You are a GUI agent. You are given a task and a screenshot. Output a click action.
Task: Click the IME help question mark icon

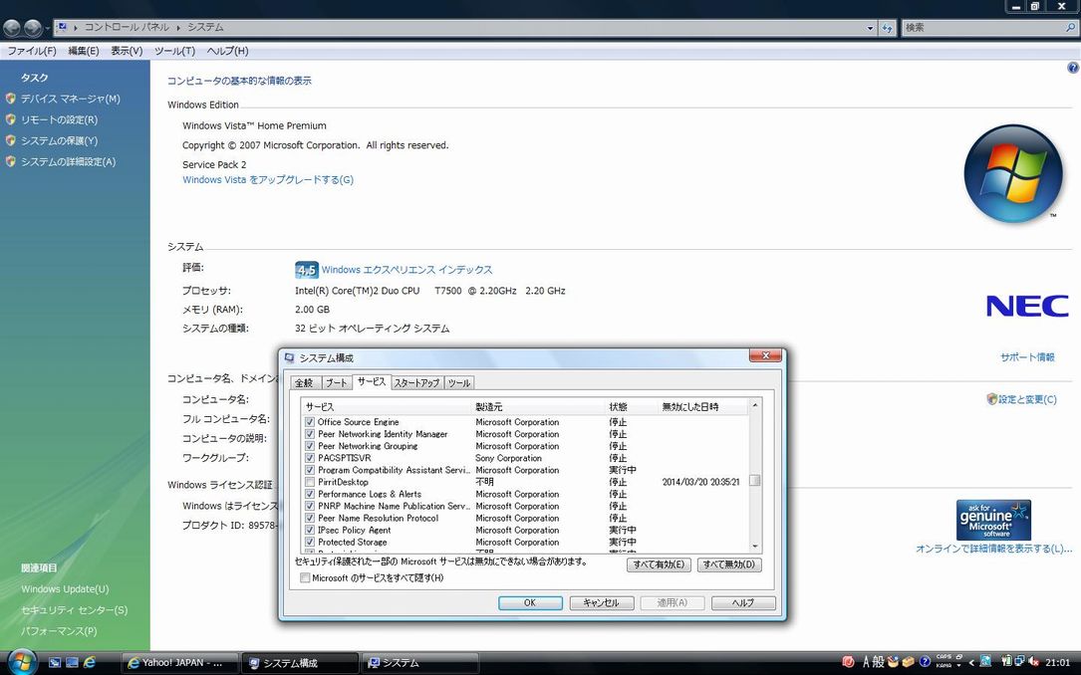pos(926,663)
